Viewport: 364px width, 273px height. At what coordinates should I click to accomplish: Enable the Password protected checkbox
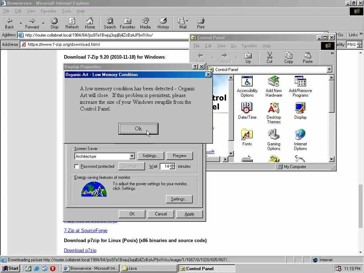click(77, 166)
